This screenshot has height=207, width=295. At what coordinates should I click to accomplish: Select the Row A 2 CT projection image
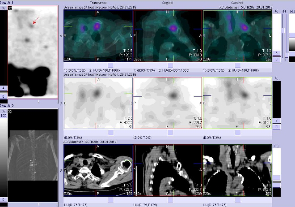pos(33,152)
